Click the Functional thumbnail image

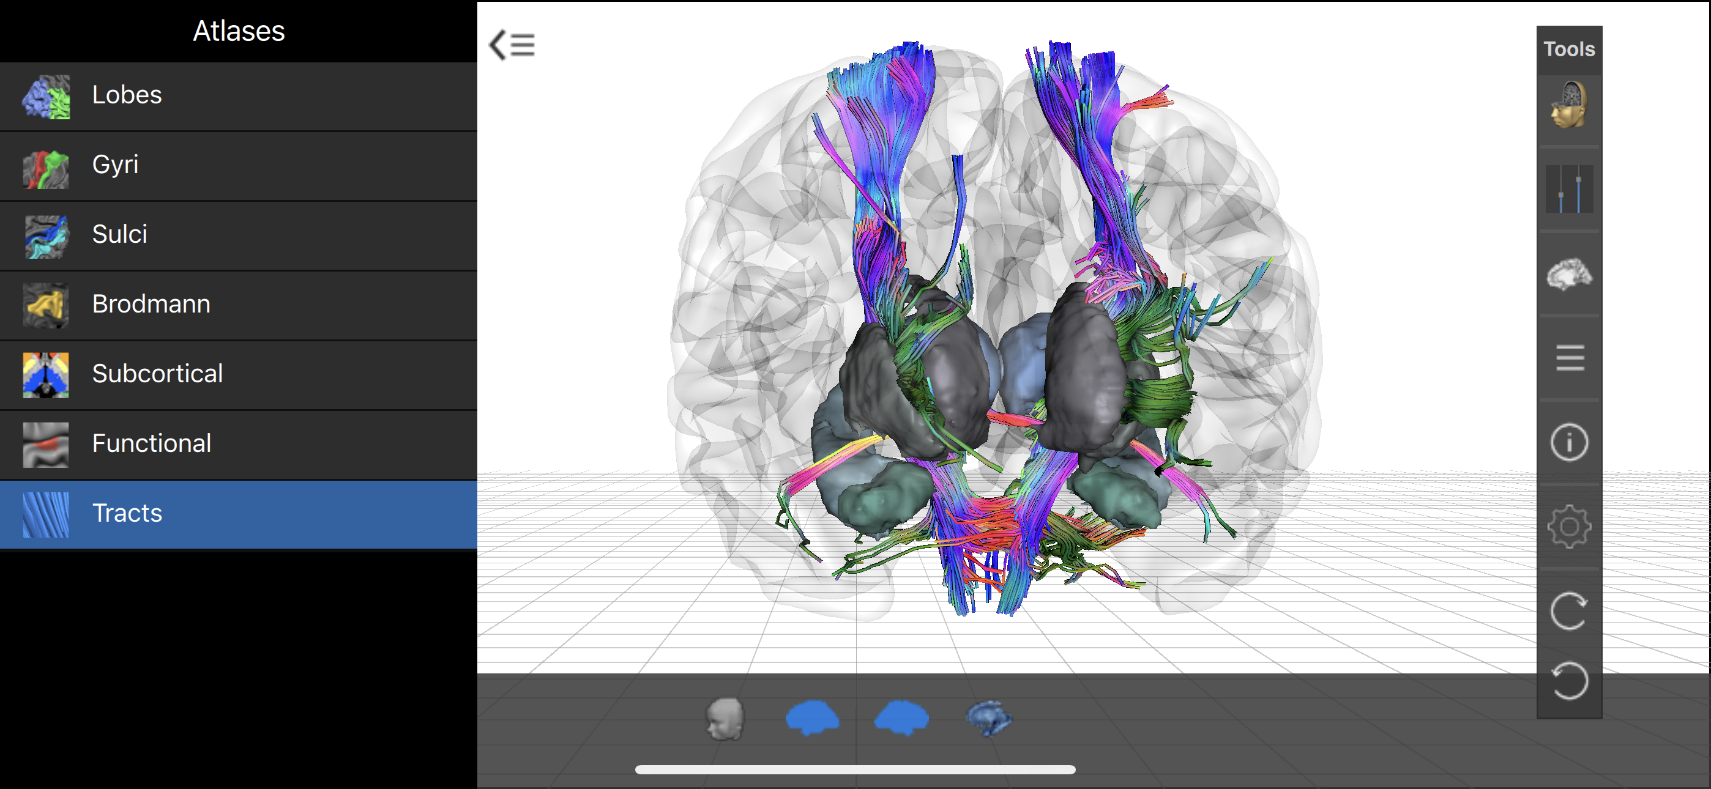(x=46, y=445)
